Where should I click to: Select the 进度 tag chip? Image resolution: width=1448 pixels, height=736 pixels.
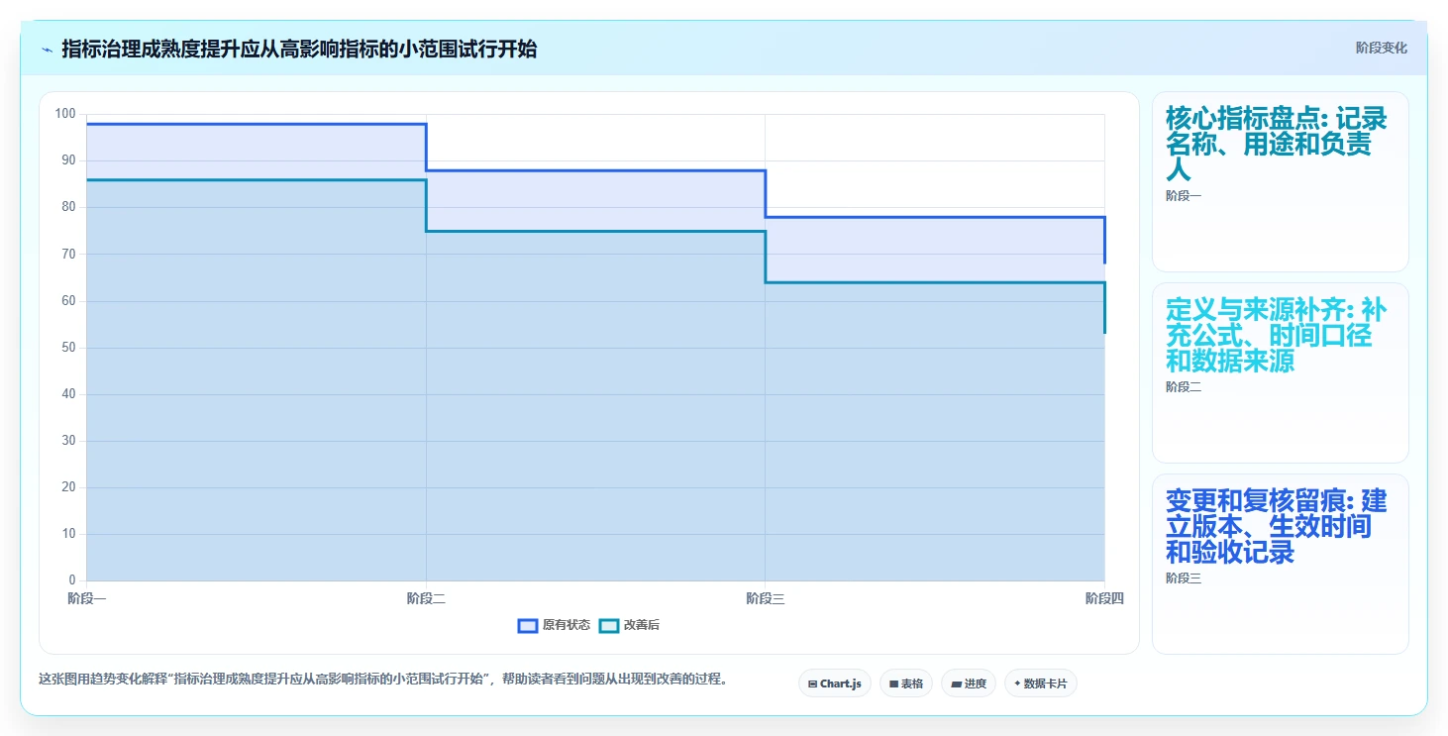pyautogui.click(x=969, y=683)
